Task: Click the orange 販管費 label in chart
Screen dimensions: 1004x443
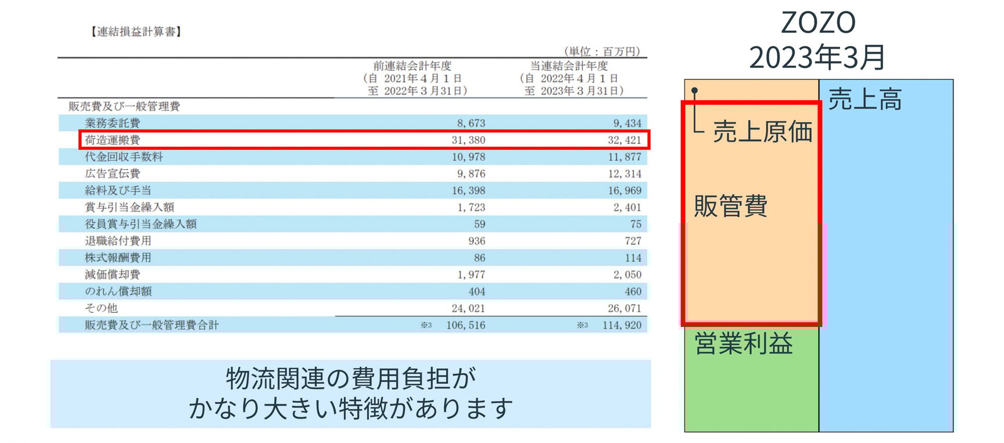Action: (731, 206)
